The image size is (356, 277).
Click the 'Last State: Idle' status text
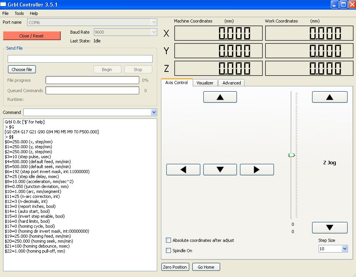pos(85,41)
